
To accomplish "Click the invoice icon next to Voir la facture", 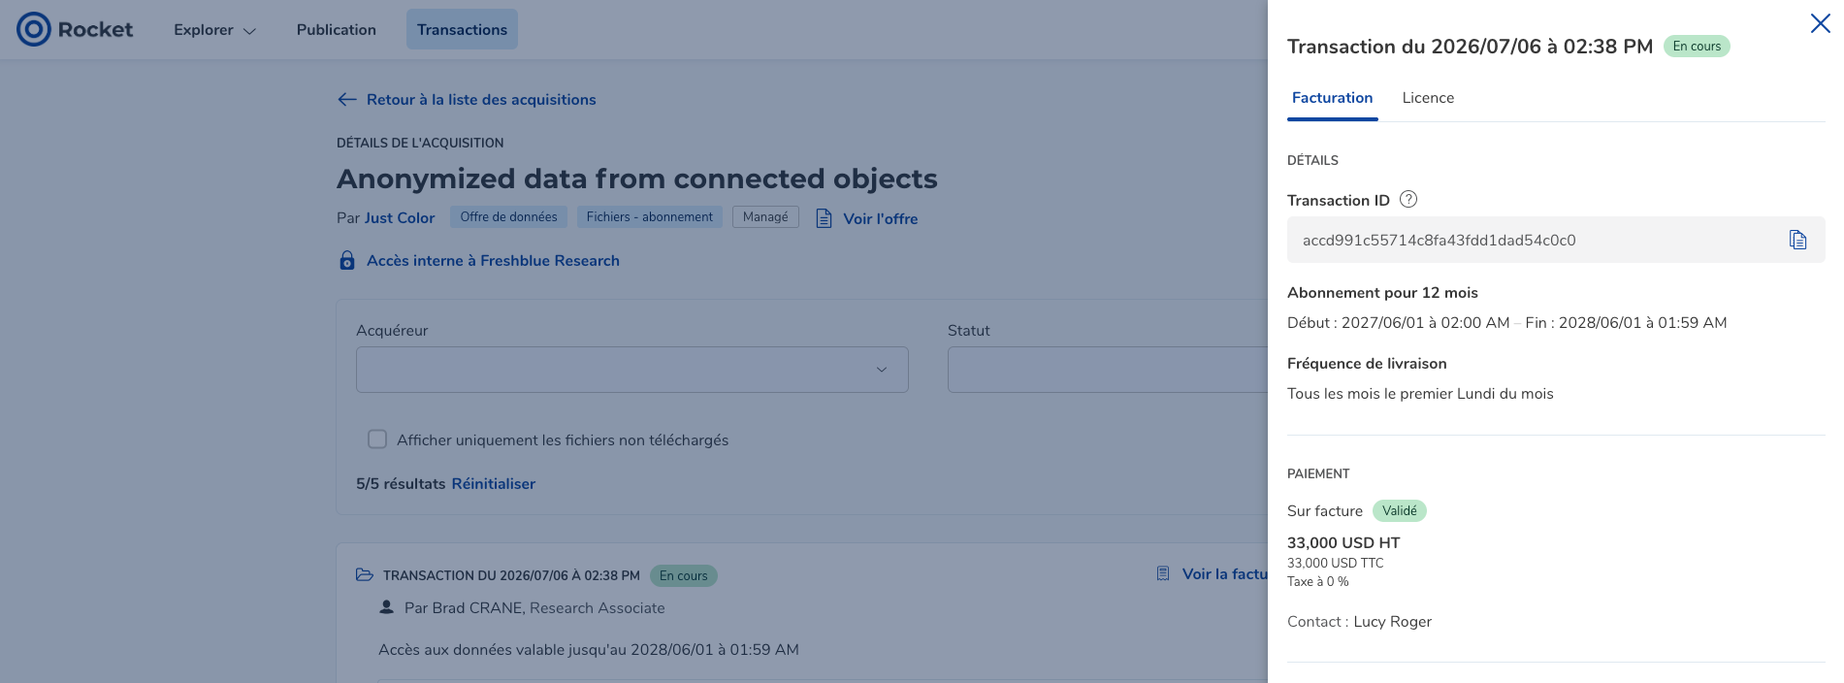I will [1163, 573].
